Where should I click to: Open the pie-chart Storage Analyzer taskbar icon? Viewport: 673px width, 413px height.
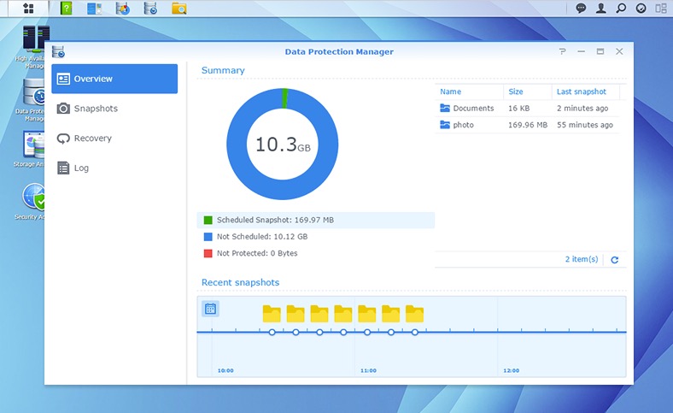click(123, 9)
